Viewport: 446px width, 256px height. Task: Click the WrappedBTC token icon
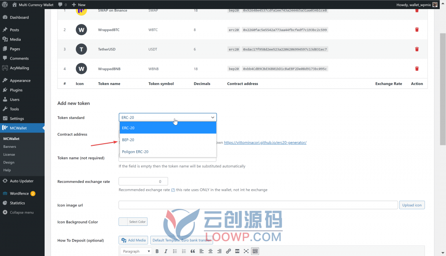click(81, 30)
